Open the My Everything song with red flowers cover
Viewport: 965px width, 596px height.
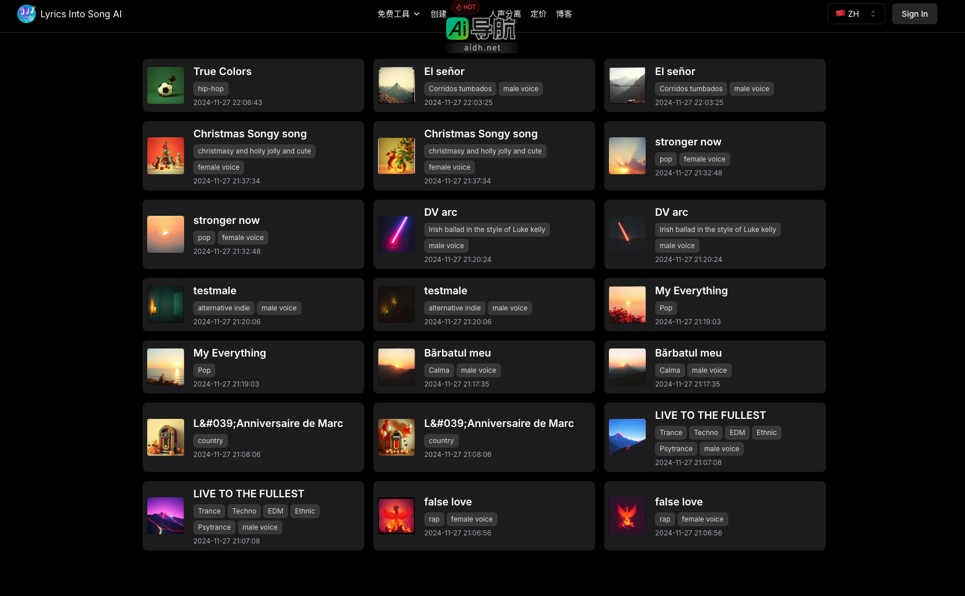(627, 305)
